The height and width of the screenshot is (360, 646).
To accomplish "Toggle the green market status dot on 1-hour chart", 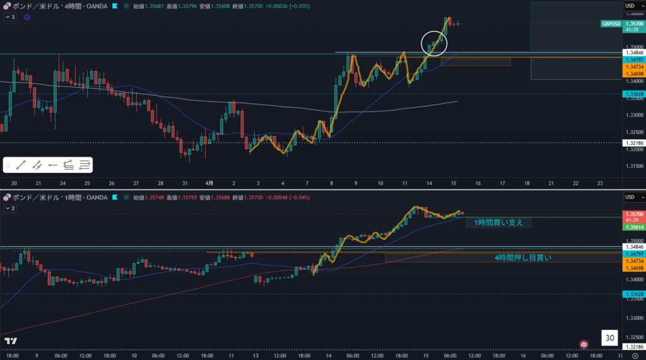I will 126,197.
